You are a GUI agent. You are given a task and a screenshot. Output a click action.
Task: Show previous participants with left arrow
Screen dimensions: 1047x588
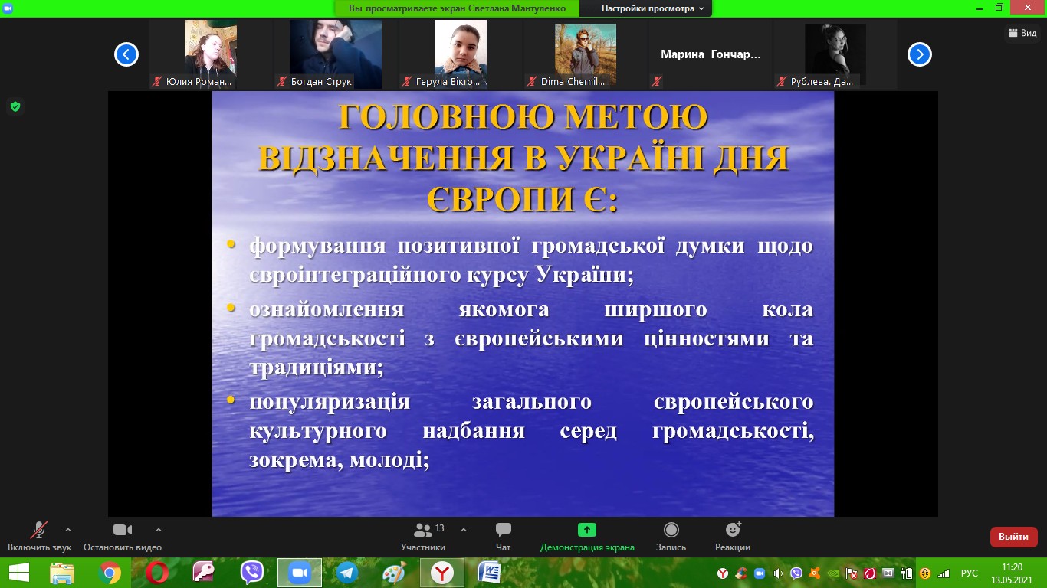click(126, 54)
